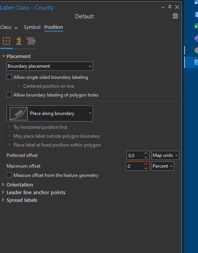Click the Place along boundary thumbnail image
This screenshot has height=253, width=198.
[x=18, y=113]
